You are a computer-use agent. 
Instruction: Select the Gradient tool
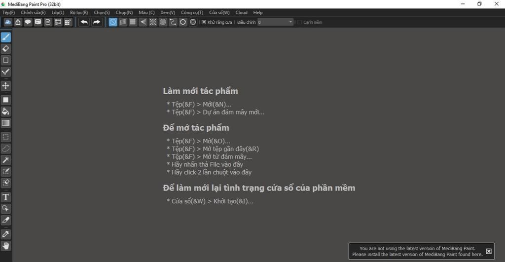pos(6,123)
